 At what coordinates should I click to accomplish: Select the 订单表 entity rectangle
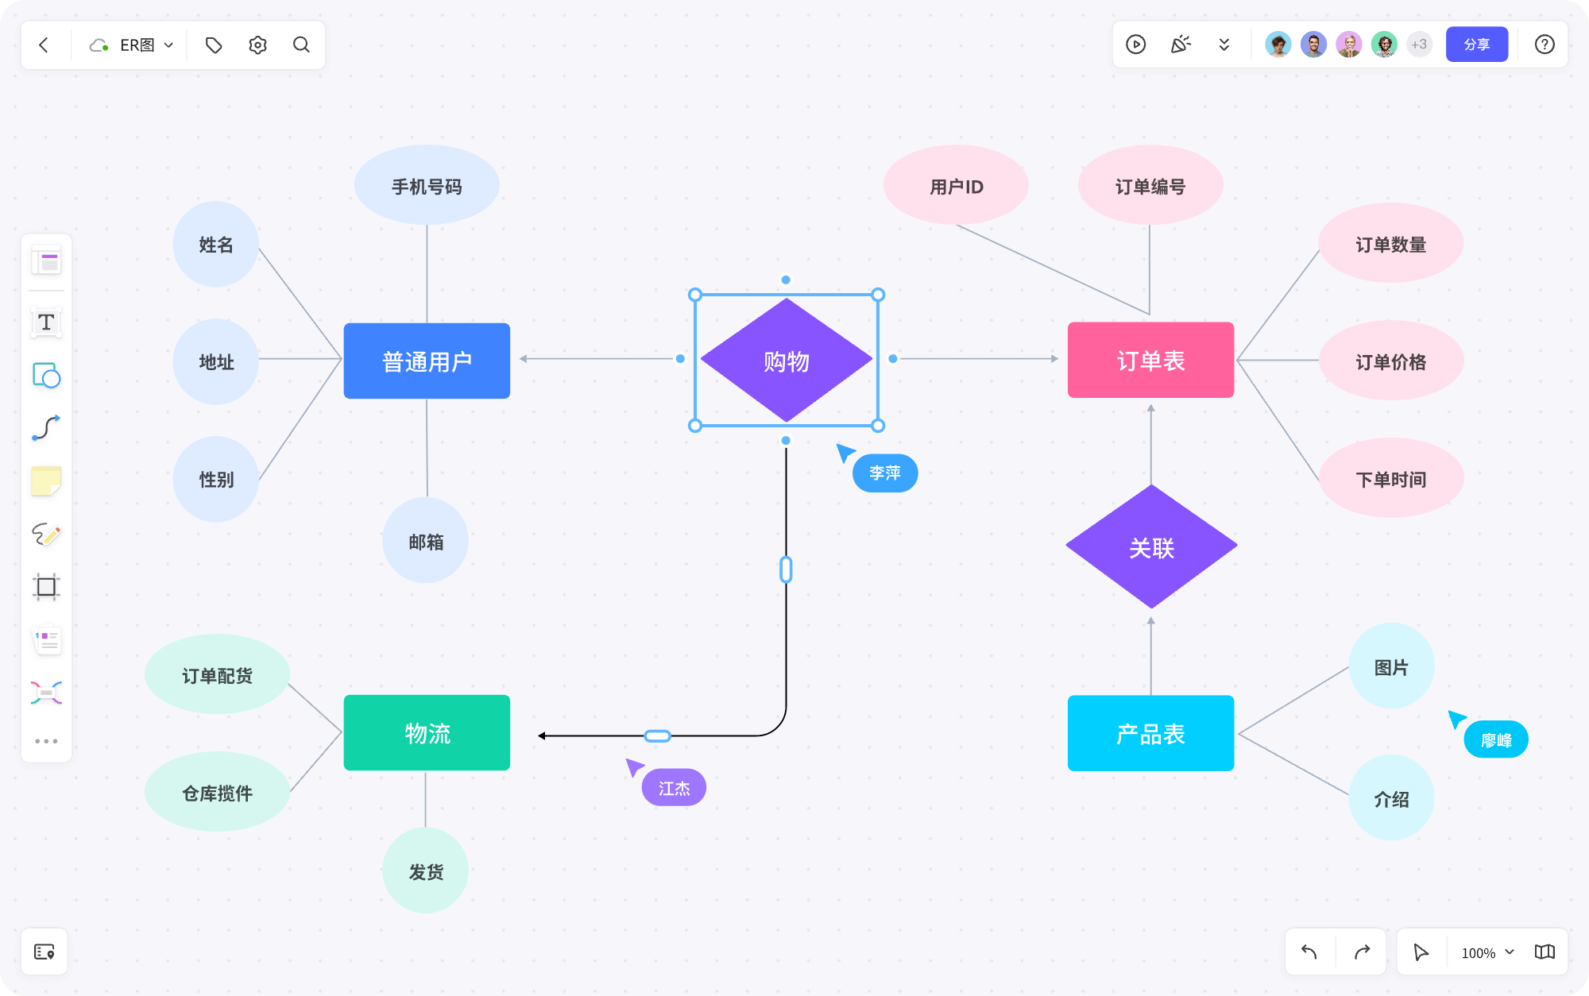[1150, 360]
